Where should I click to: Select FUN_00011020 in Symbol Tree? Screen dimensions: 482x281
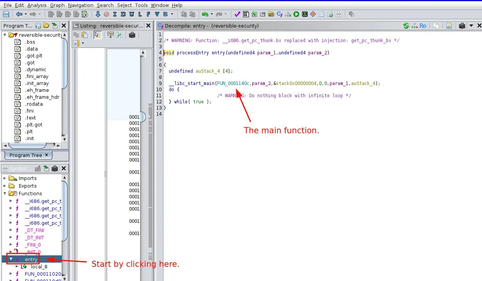(x=43, y=274)
